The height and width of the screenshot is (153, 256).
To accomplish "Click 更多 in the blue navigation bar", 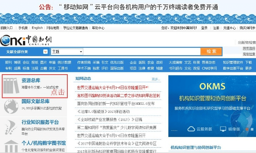I will click(248, 68).
